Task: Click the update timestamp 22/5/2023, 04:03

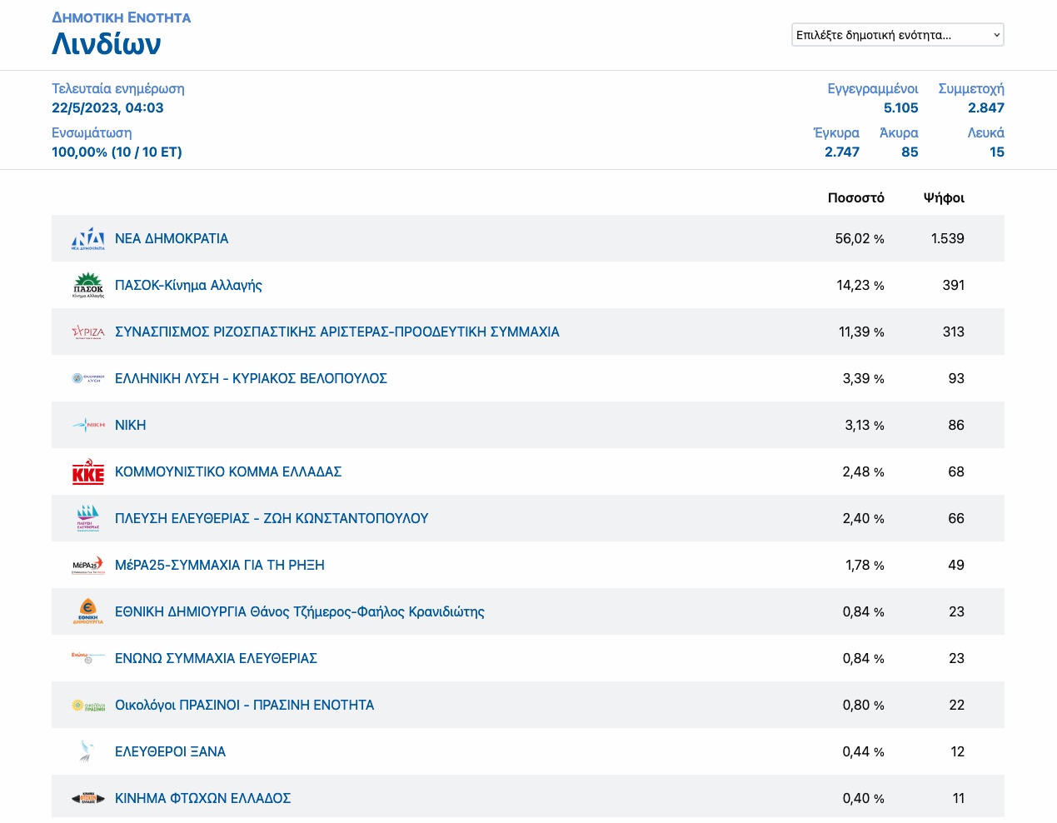Action: [107, 107]
